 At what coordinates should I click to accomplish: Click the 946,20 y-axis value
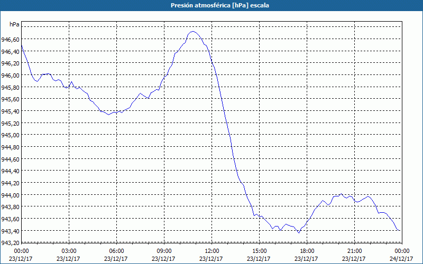10,63
